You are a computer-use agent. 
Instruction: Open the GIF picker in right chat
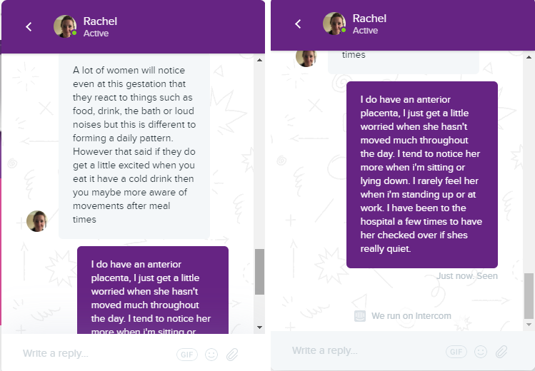[x=456, y=352]
